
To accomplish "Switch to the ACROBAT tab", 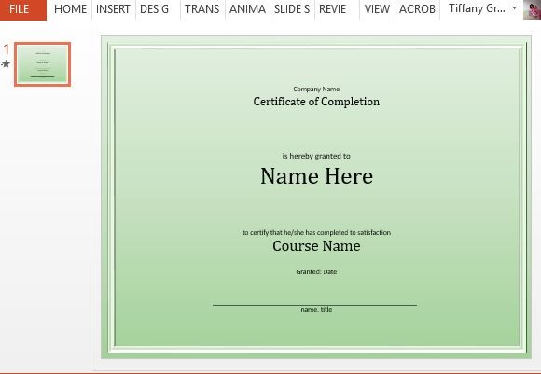I will click(x=417, y=9).
